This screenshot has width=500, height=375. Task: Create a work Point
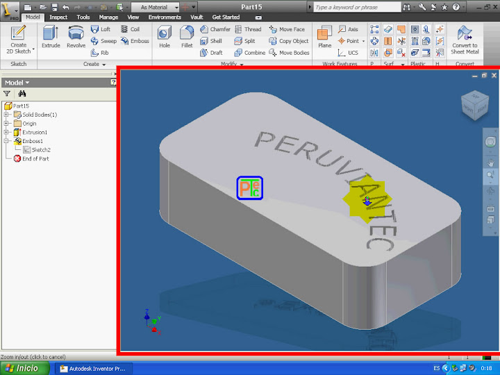tap(348, 41)
